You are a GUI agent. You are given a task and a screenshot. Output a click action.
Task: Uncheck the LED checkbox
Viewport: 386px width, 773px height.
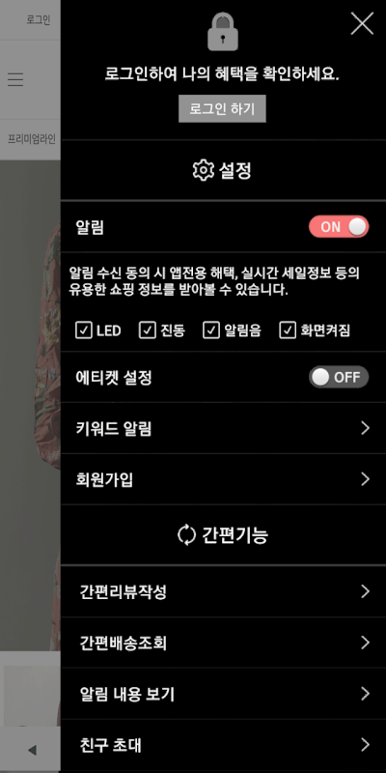click(84, 330)
